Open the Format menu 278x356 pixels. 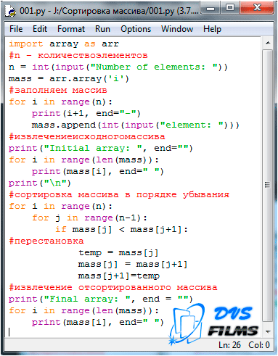pyautogui.click(x=71, y=29)
